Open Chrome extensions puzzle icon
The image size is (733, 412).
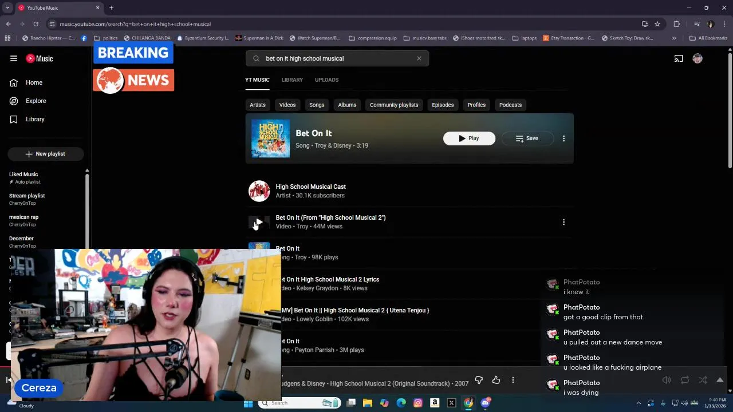point(677,24)
